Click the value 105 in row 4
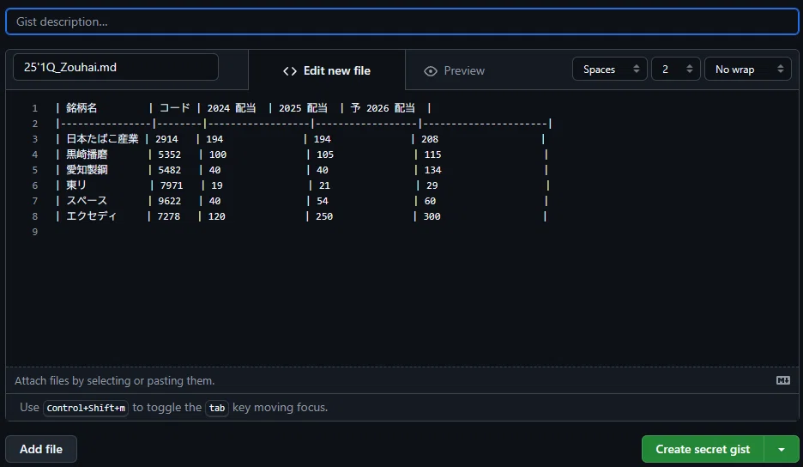This screenshot has width=803, height=467. (x=325, y=155)
